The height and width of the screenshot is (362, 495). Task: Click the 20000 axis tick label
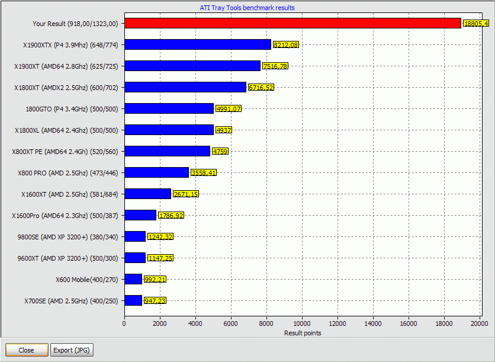click(480, 323)
